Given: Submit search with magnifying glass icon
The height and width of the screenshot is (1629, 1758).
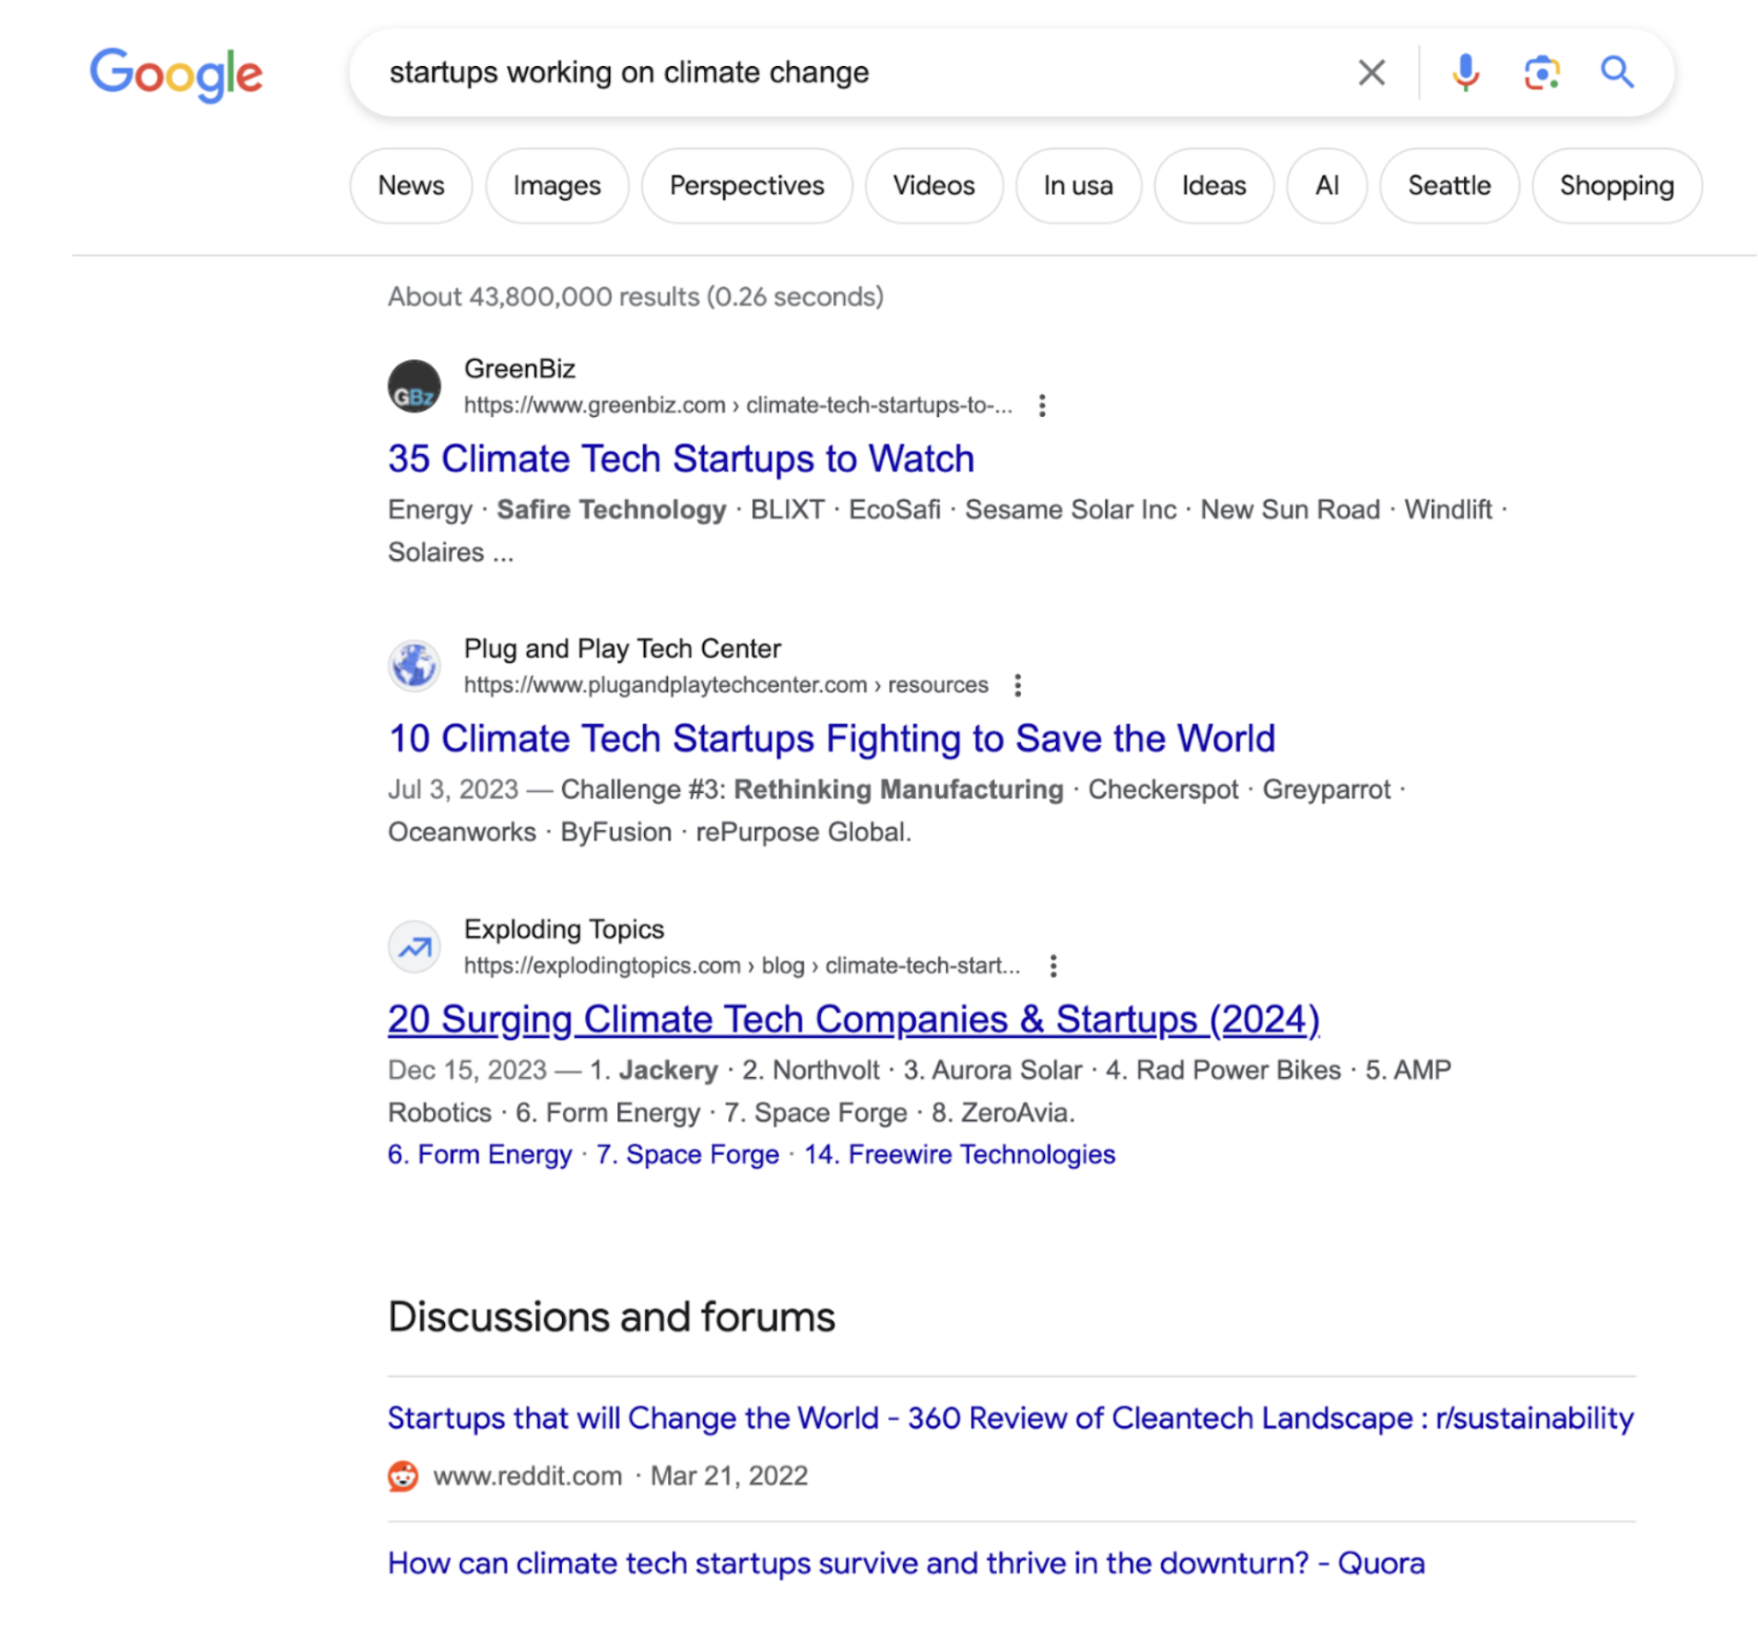Looking at the screenshot, I should pyautogui.click(x=1616, y=72).
